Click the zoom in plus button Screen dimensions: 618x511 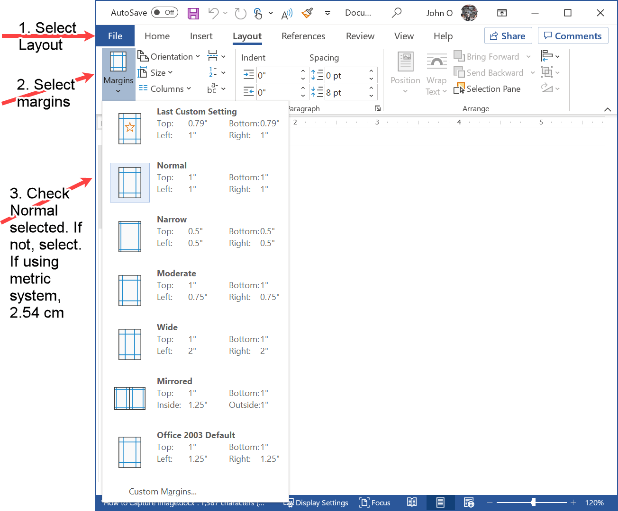click(x=573, y=502)
